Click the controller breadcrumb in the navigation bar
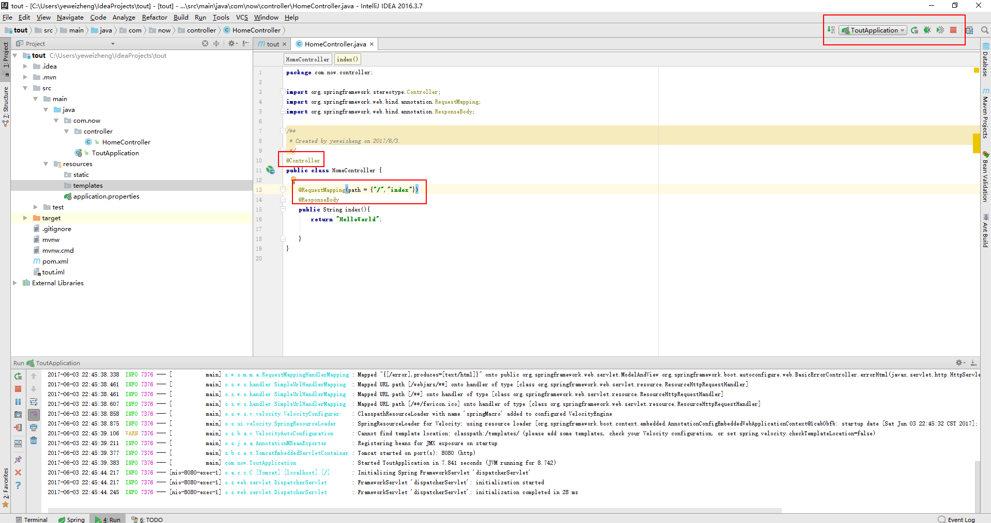This screenshot has width=991, height=523. [201, 30]
